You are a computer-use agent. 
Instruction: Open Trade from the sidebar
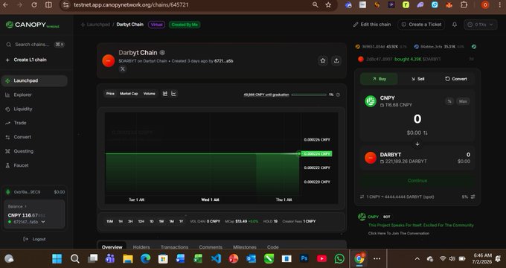click(16, 123)
